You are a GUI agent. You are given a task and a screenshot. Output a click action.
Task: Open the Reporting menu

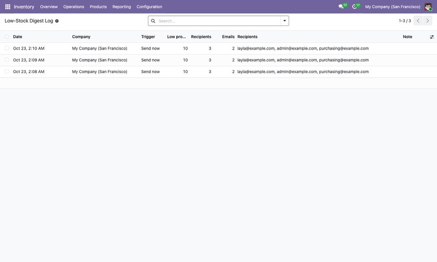(122, 7)
